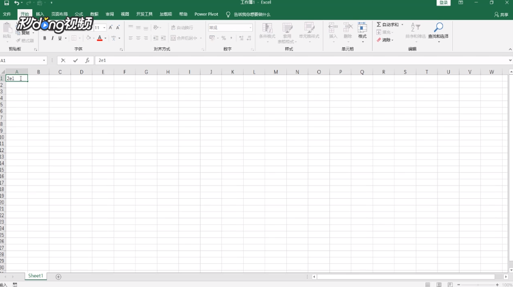Increase font size icon
The image size is (513, 287).
click(x=111, y=27)
